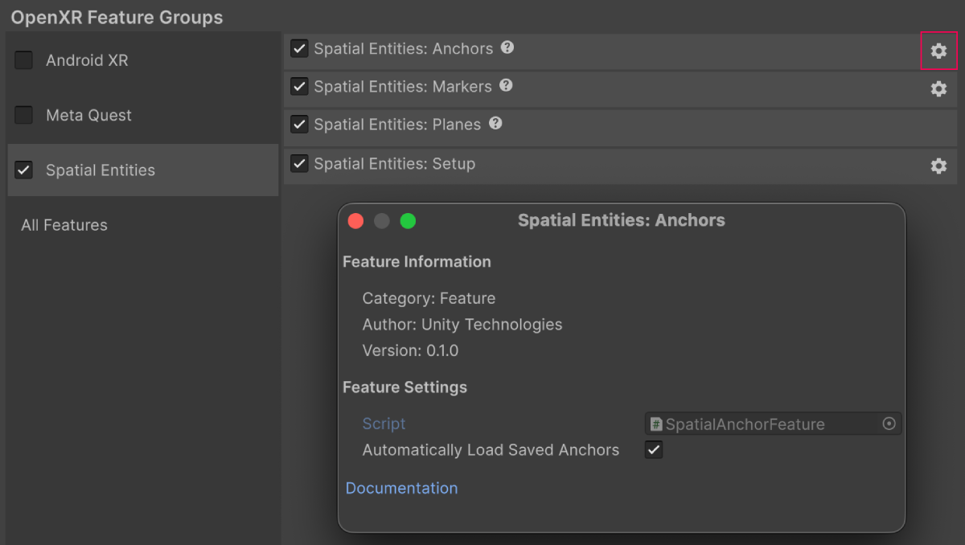Viewport: 965px width, 545px height.
Task: Disable Spatial Entities: Planes feature
Action: (299, 125)
